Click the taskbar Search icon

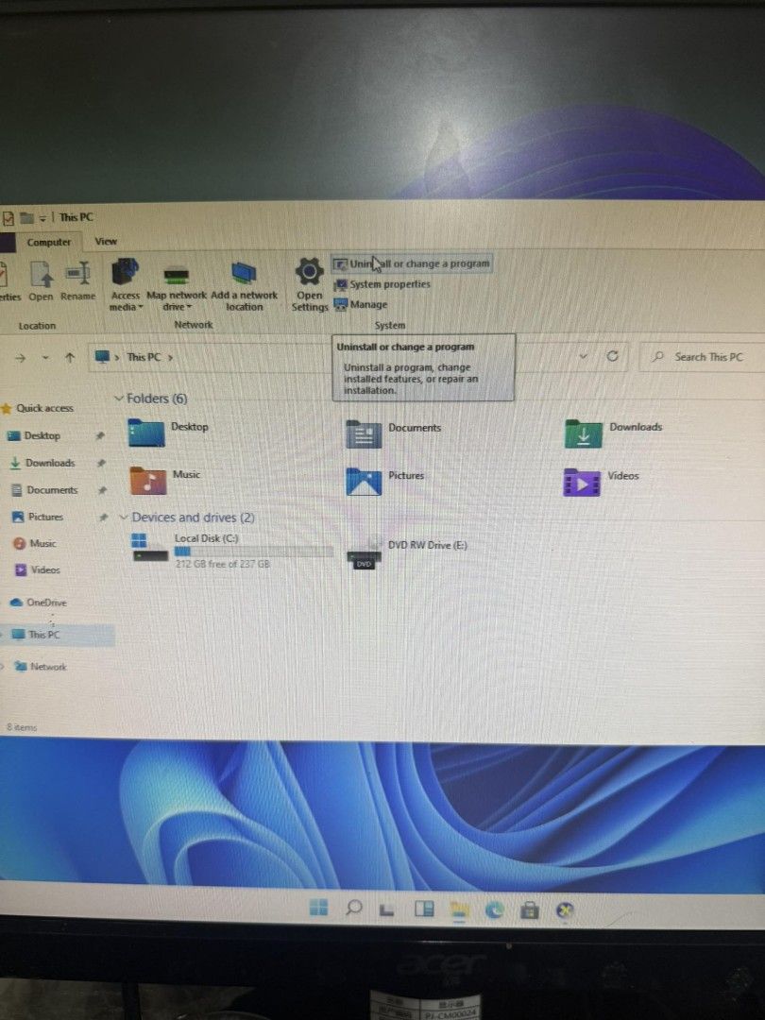pyautogui.click(x=354, y=907)
